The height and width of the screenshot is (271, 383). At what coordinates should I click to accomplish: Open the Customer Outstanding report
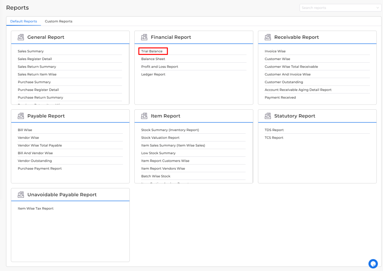pyautogui.click(x=284, y=82)
